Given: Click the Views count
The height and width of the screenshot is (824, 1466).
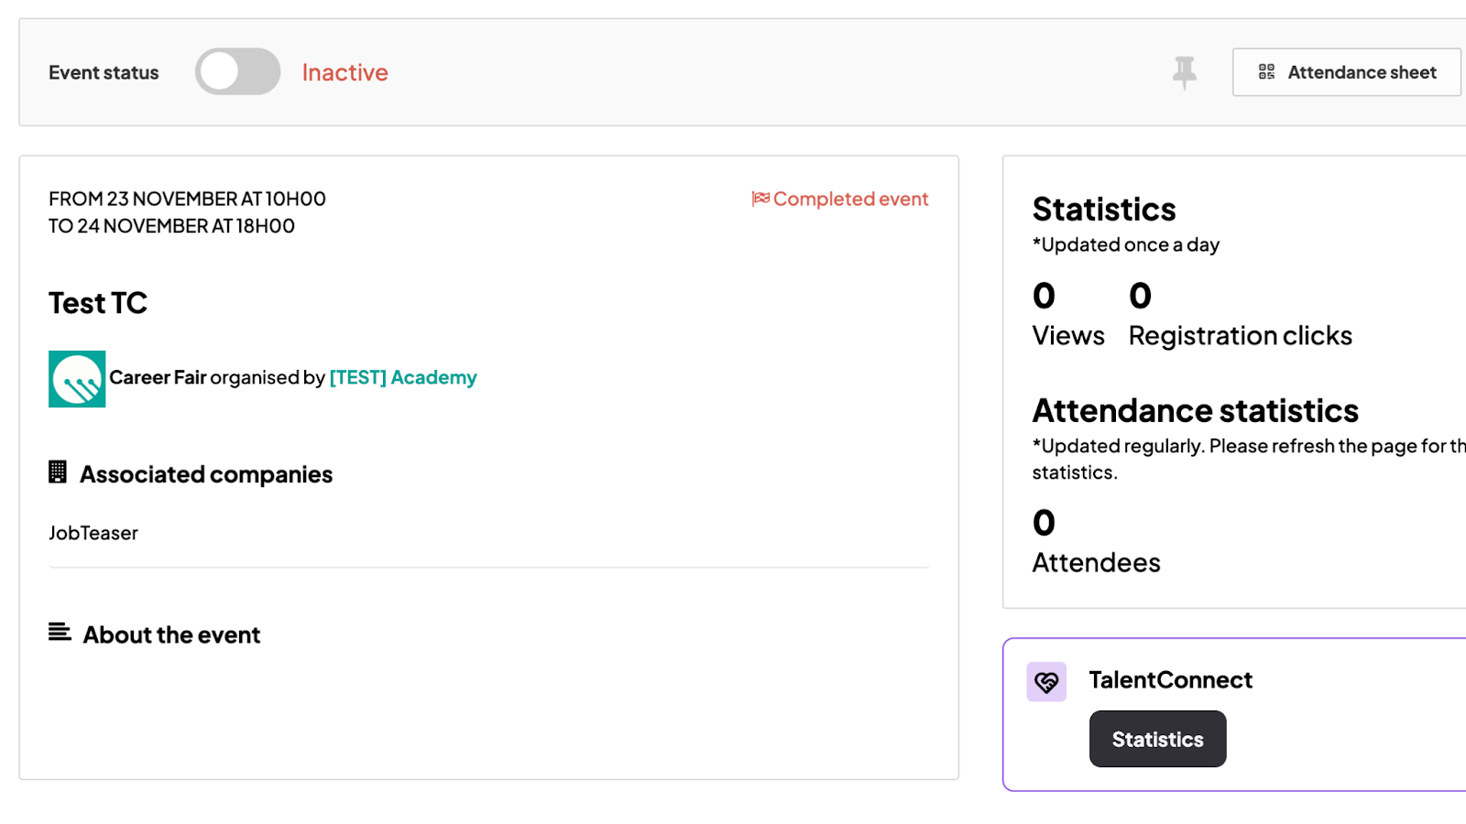Looking at the screenshot, I should [x=1044, y=296].
